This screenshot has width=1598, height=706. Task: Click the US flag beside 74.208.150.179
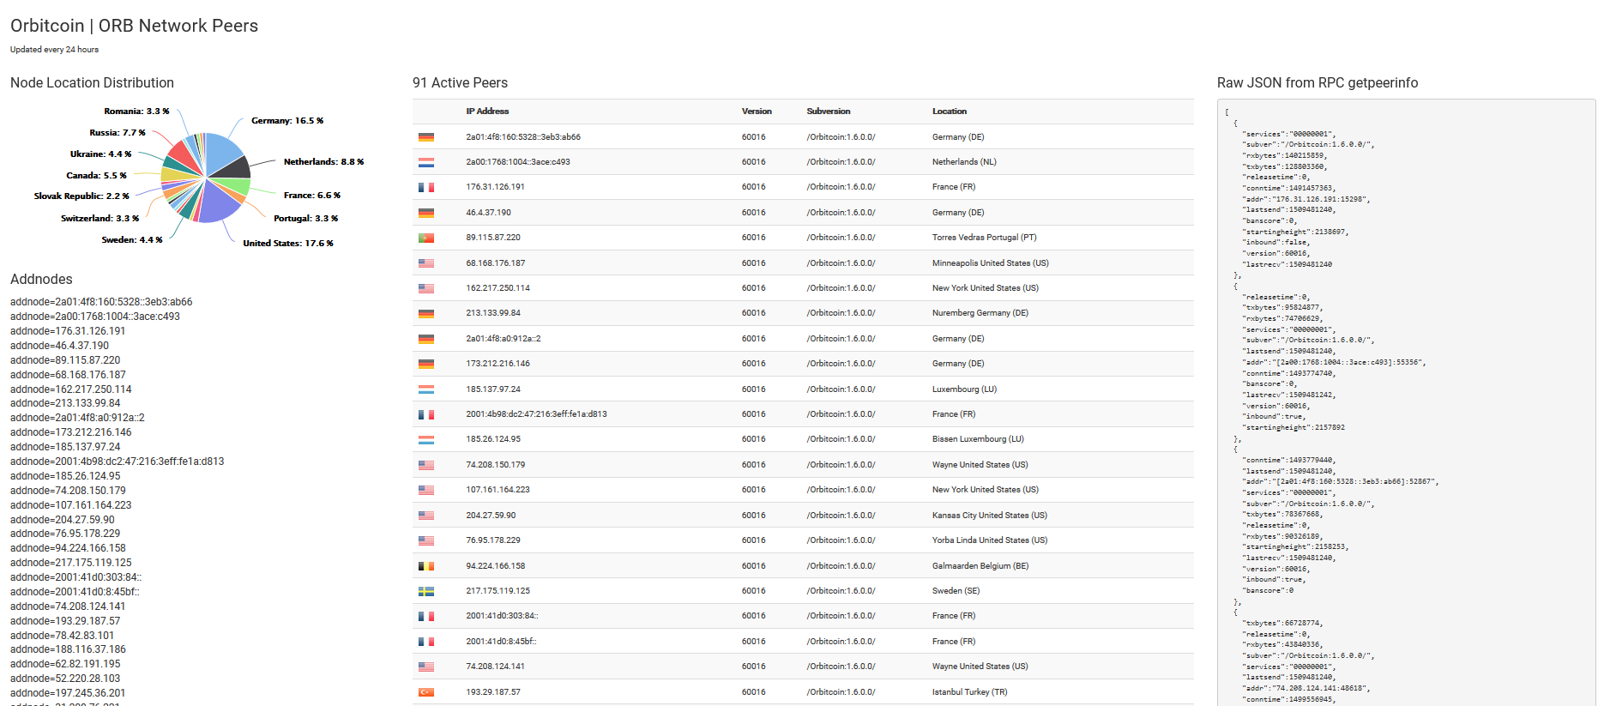[426, 465]
